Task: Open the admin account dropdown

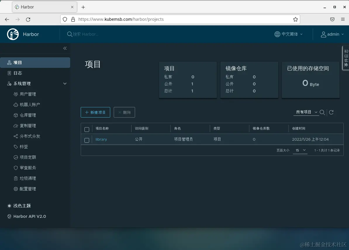Action: pyautogui.click(x=332, y=34)
